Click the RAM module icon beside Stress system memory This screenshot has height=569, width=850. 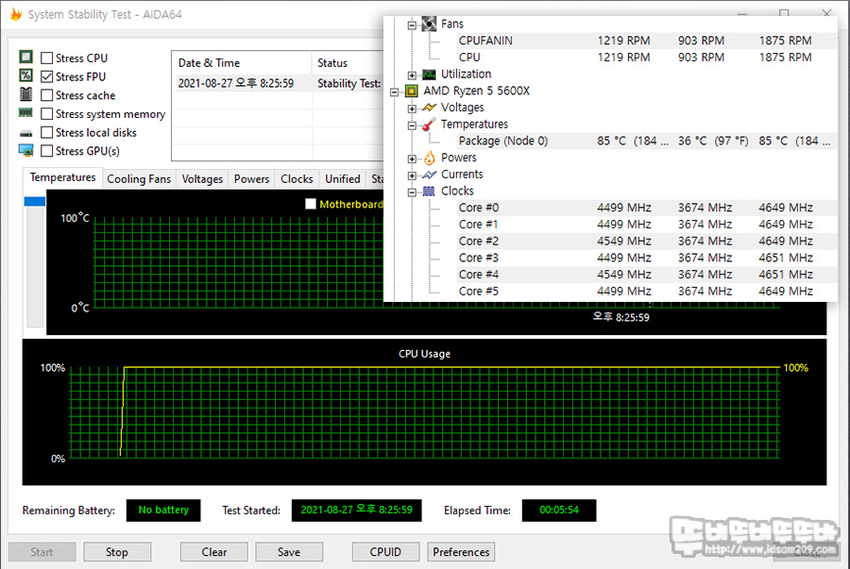coord(25,112)
